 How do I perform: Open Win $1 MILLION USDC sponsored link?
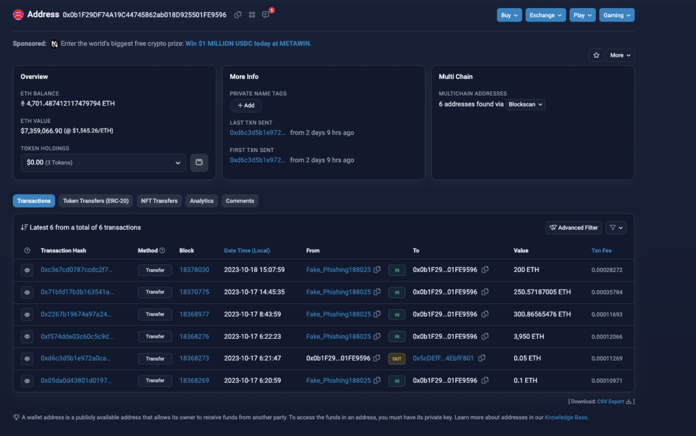[x=248, y=44]
